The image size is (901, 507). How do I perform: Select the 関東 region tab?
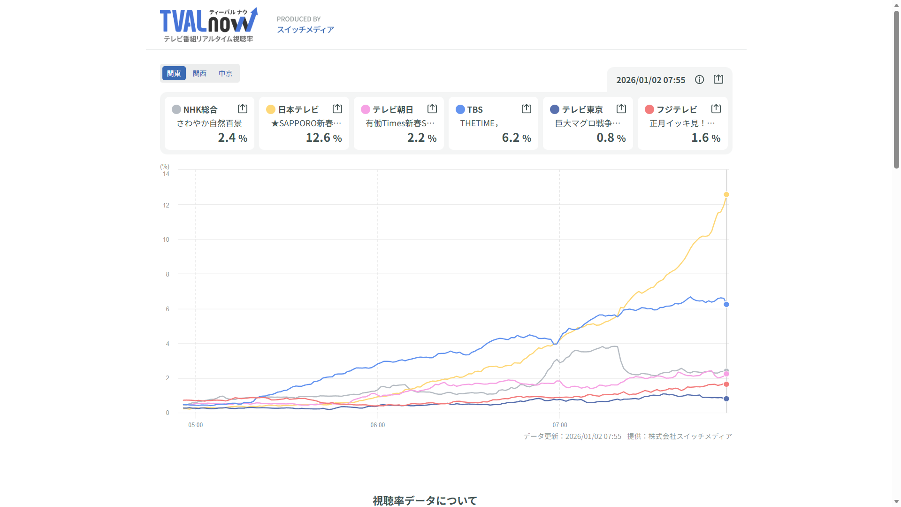pyautogui.click(x=174, y=74)
